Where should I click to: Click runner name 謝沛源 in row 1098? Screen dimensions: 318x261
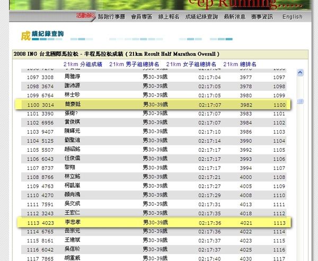click(x=73, y=85)
